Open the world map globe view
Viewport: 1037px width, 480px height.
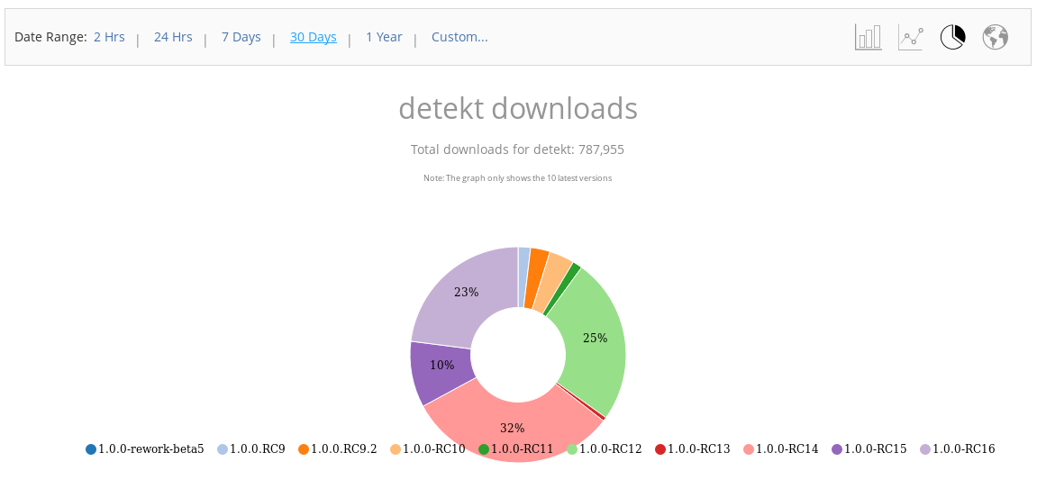click(x=995, y=37)
